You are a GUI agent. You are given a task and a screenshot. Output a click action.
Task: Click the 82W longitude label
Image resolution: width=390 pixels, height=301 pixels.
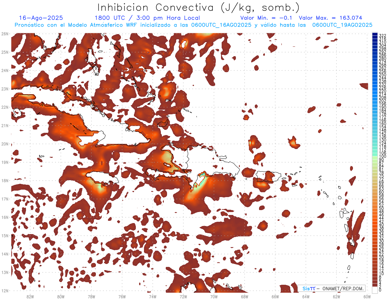(x=30, y=296)
